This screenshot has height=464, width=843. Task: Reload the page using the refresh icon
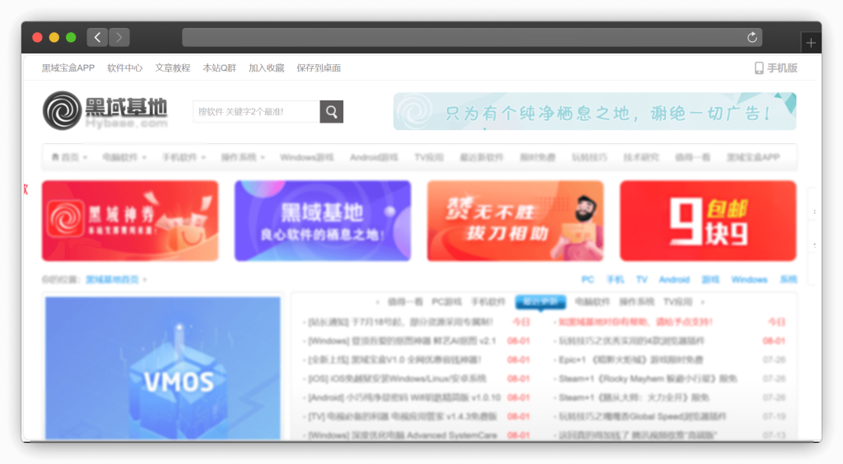point(752,37)
